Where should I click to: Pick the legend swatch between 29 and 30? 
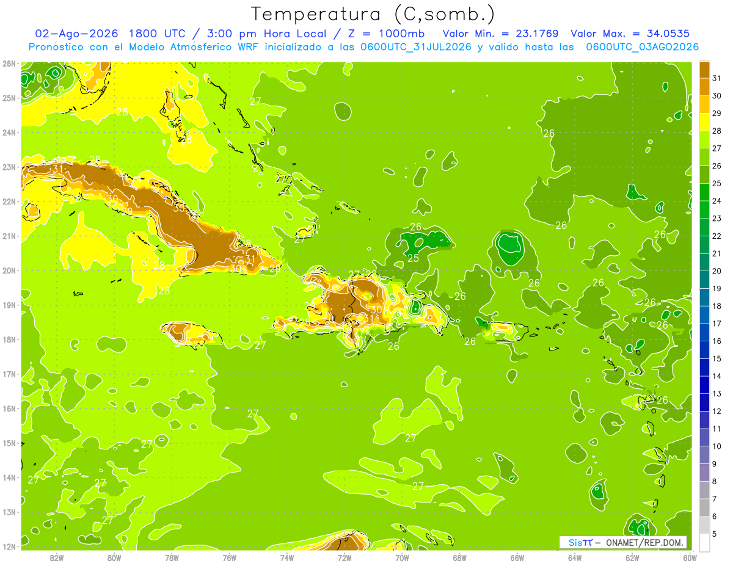point(704,104)
